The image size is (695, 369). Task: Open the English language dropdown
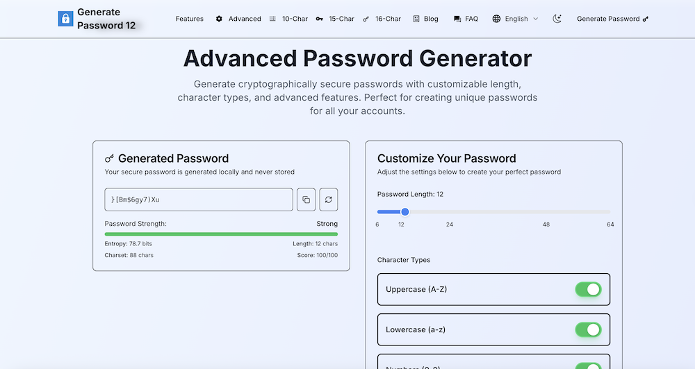pyautogui.click(x=516, y=19)
